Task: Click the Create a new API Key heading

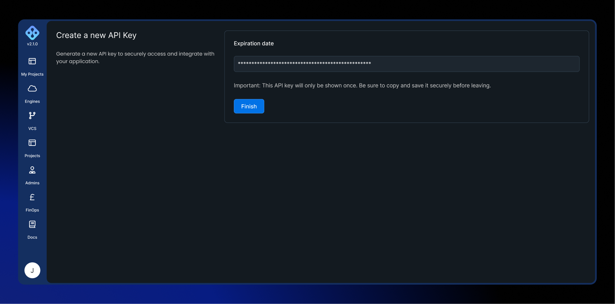Action: 96,35
